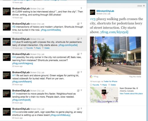
Task: Open BrokenCityLab avatar on CJSW tweet
Action: tap(7, 11)
